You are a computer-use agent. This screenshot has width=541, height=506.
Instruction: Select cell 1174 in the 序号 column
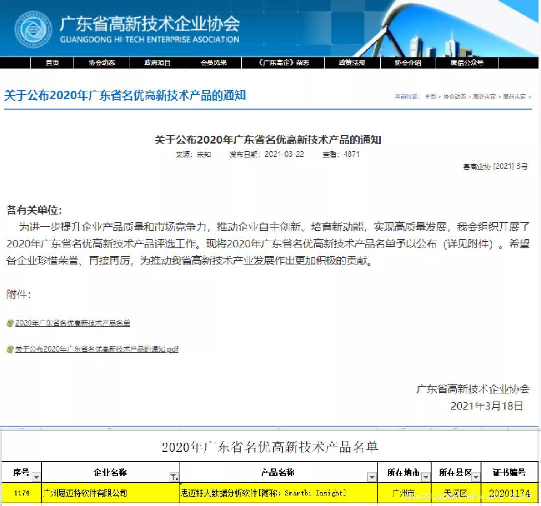(22, 493)
